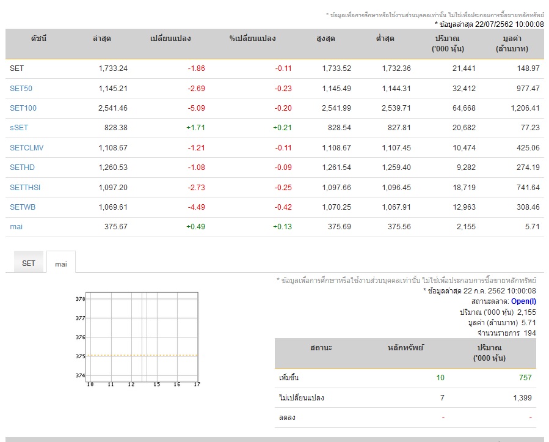Click the Open(I) market status text
The height and width of the screenshot is (442, 549).
click(523, 301)
